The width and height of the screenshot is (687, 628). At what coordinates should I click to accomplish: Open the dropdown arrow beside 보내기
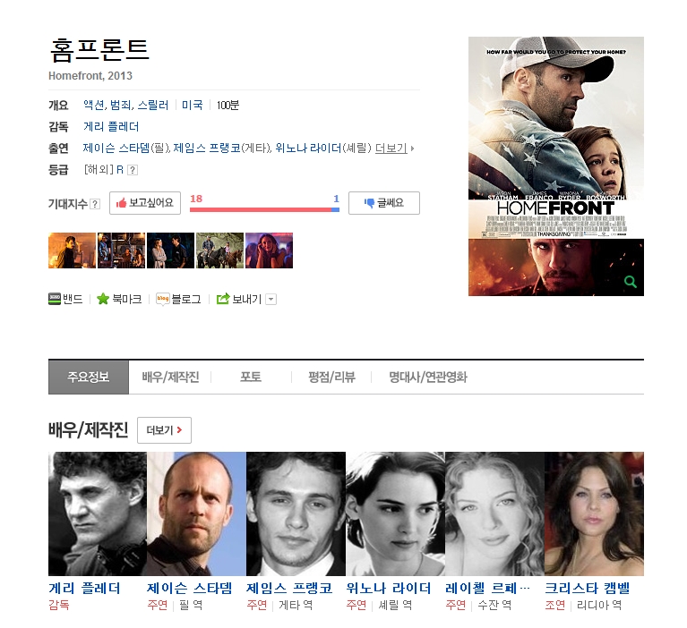click(x=271, y=300)
